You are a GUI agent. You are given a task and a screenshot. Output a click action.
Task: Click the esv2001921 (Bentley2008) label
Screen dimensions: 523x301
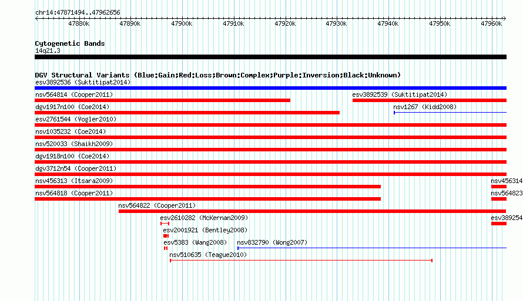click(205, 230)
